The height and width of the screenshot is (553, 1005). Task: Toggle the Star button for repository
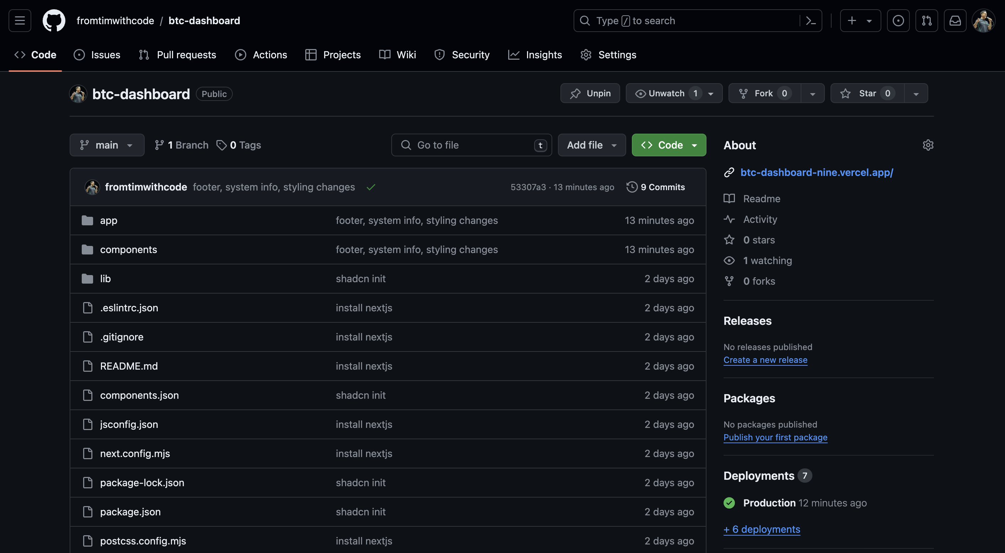[x=865, y=93]
